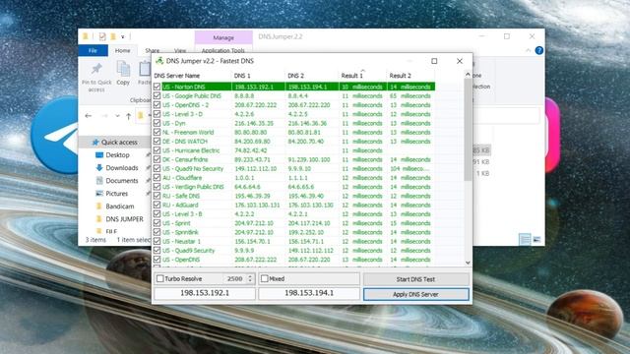Sort by DNS 1 column header
The width and height of the screenshot is (630, 354).
(258, 76)
